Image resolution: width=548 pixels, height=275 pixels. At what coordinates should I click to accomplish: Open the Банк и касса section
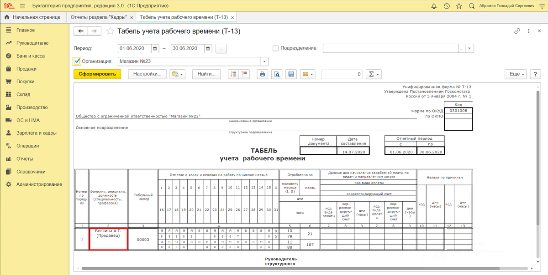point(34,56)
